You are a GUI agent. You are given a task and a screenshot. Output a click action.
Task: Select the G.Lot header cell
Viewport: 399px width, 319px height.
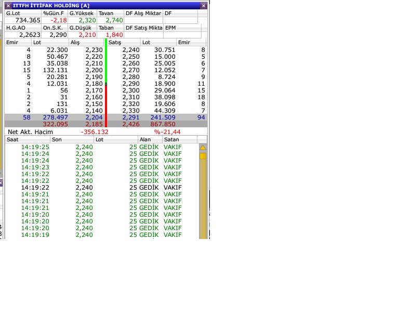[x=23, y=13]
